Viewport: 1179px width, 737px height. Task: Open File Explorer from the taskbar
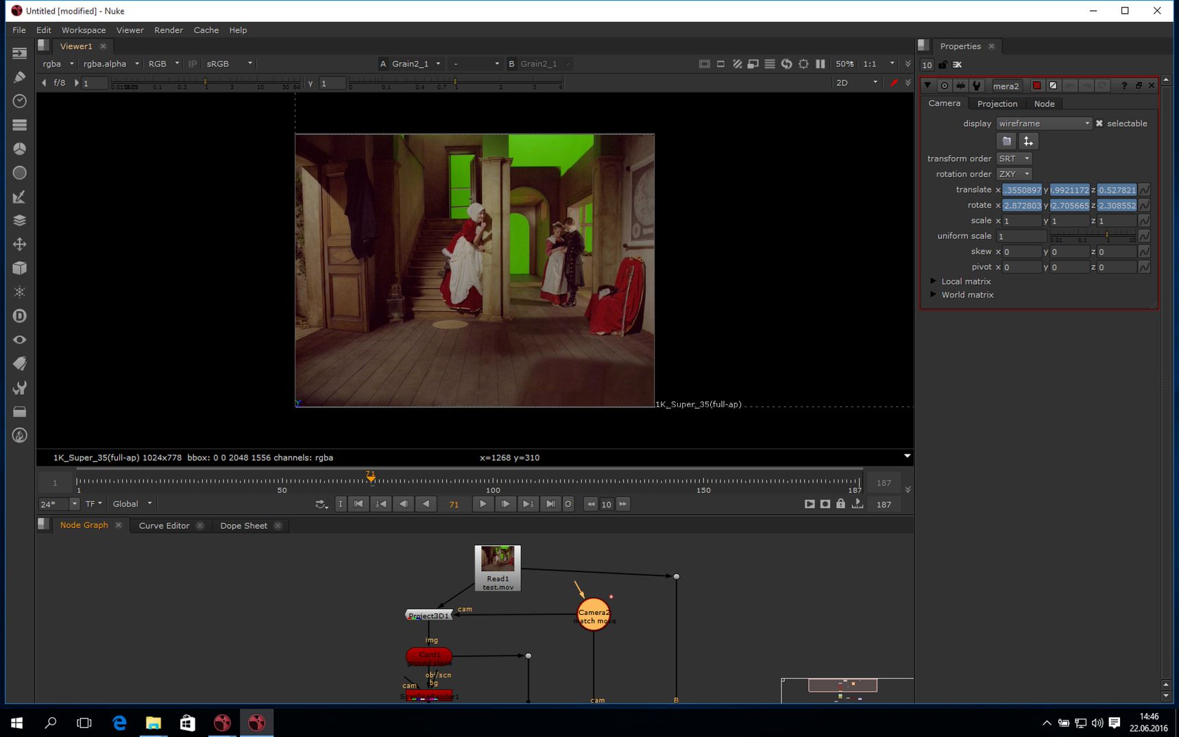(153, 723)
